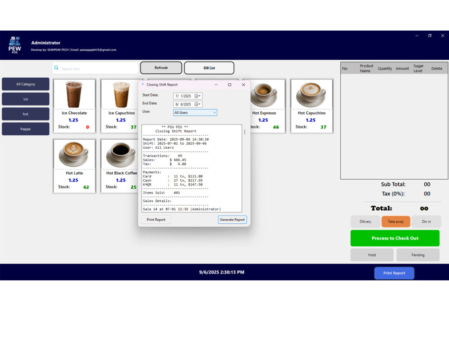Click Generate Report in the dialog
449x337 pixels.
232,220
